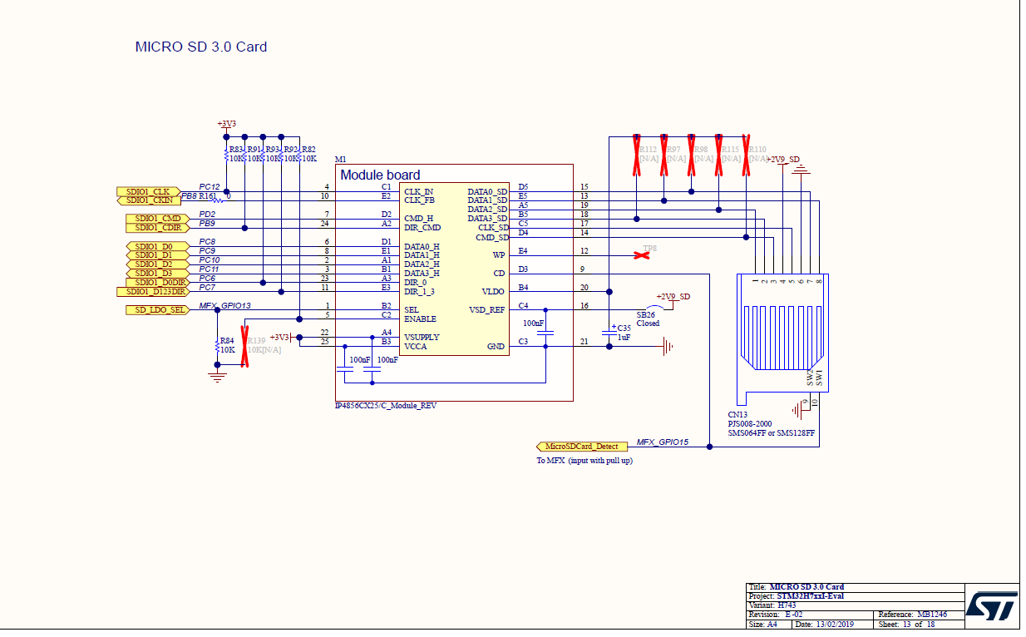
Task: Select test point TP8 marker
Action: pos(642,254)
